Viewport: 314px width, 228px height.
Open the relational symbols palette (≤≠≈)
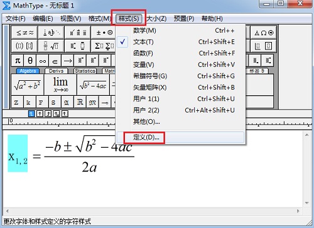tap(24, 33)
